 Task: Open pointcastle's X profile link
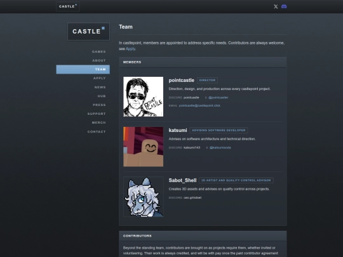point(219,98)
